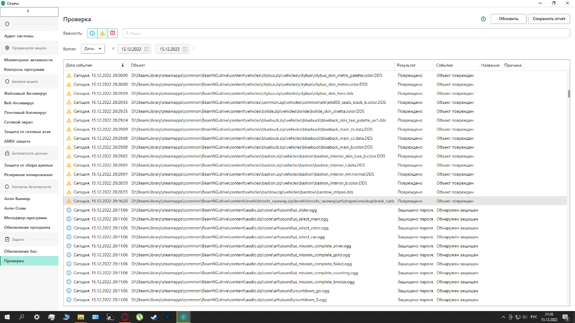Select the hirochi_raceway track_rubb row
Viewport: 575px width, 323px height.
point(315,201)
